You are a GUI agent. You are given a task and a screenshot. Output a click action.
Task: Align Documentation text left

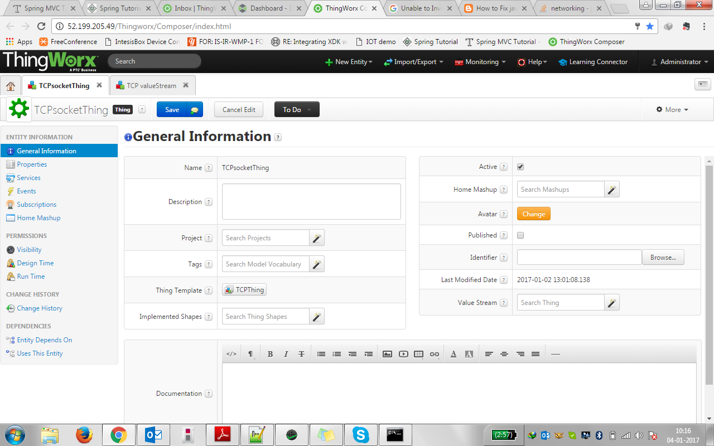tap(489, 354)
